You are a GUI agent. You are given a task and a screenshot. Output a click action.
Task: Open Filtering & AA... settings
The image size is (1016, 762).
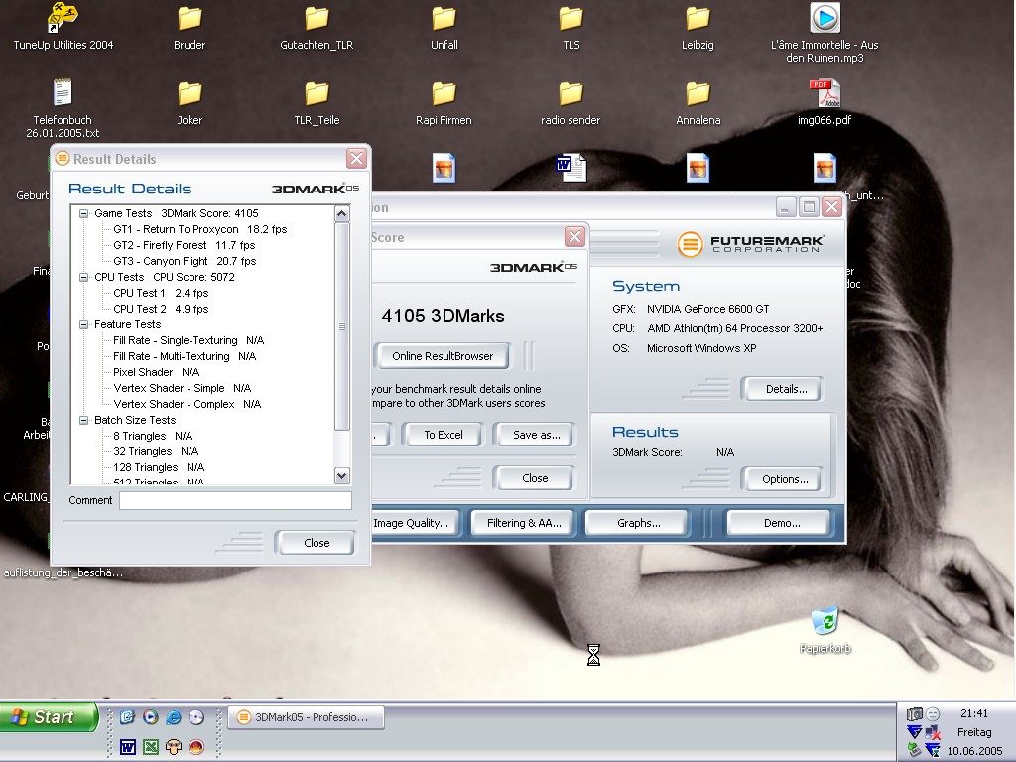pyautogui.click(x=524, y=523)
